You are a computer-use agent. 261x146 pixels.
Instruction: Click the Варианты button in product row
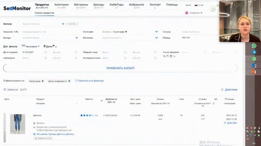click(43, 138)
